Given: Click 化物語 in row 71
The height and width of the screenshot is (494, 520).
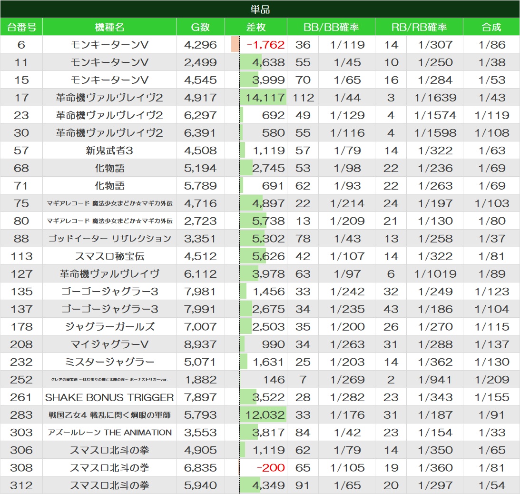Looking at the screenshot, I should click(x=109, y=186).
